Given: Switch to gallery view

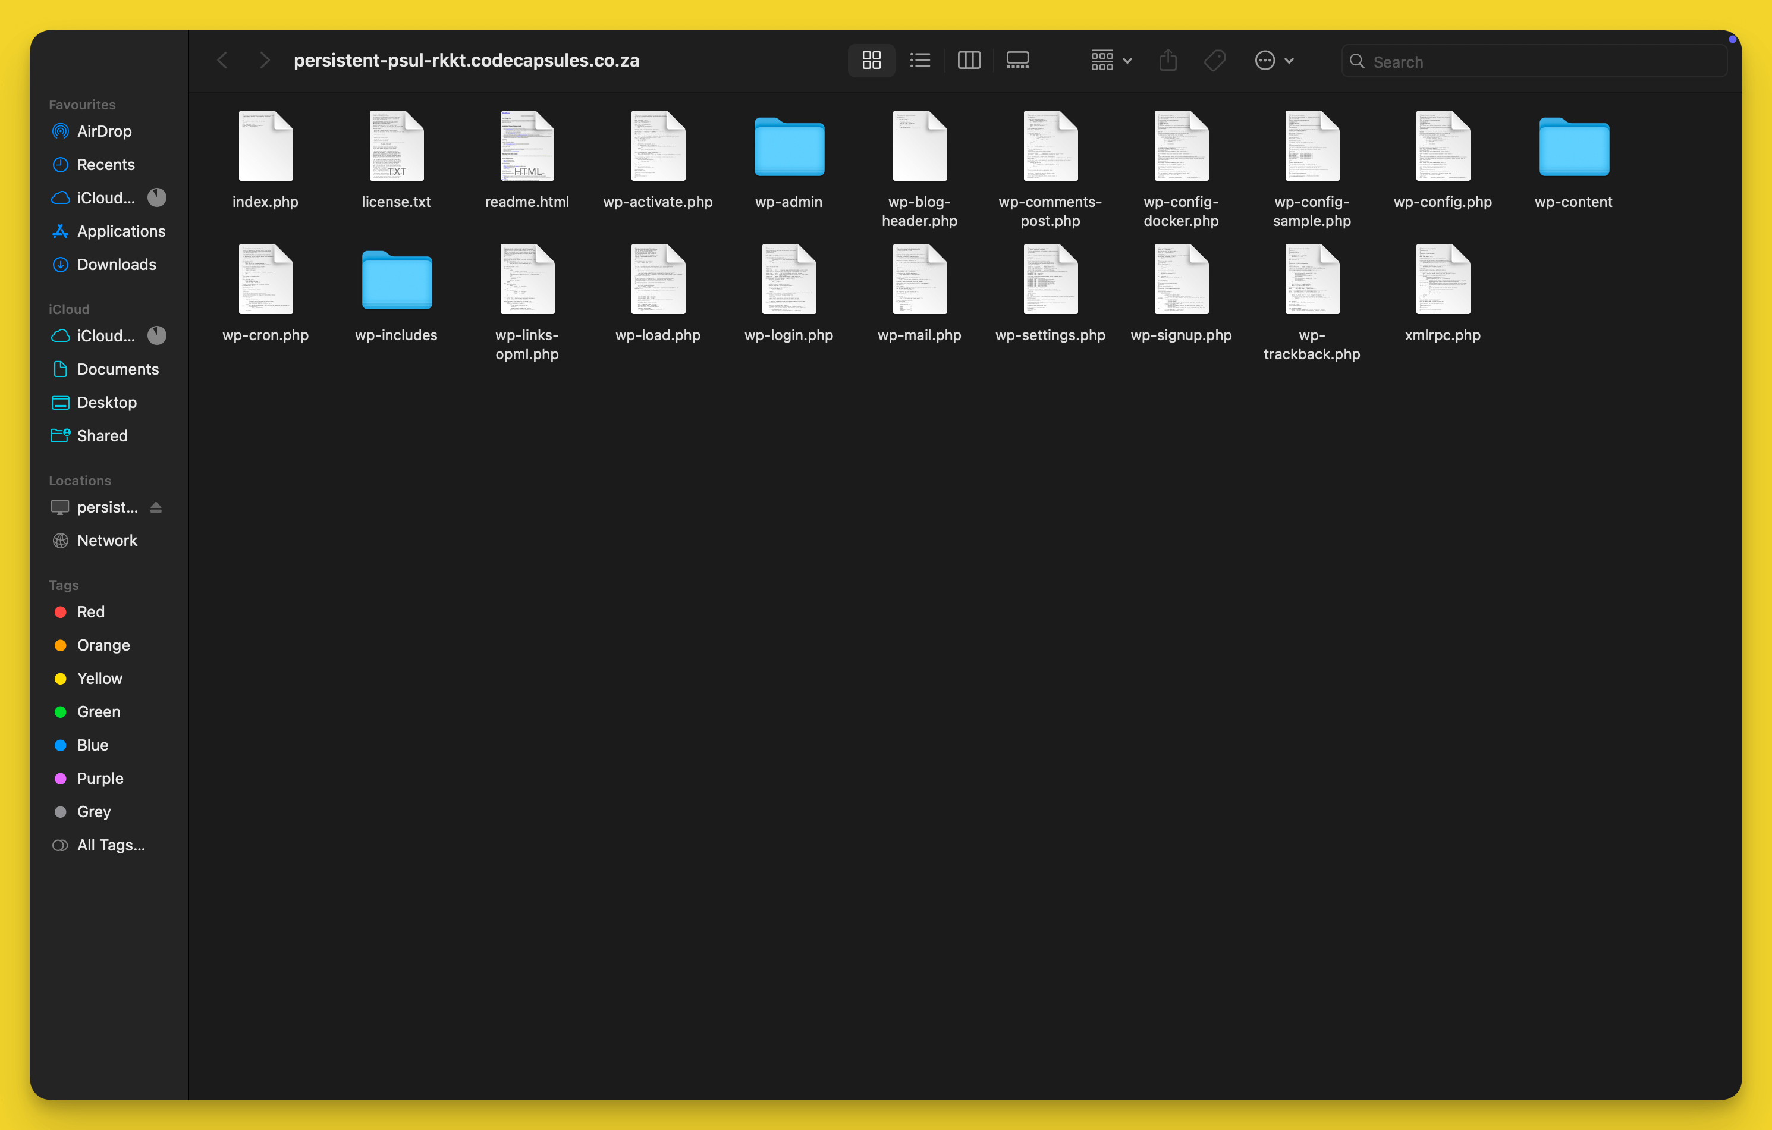Looking at the screenshot, I should pos(1018,60).
